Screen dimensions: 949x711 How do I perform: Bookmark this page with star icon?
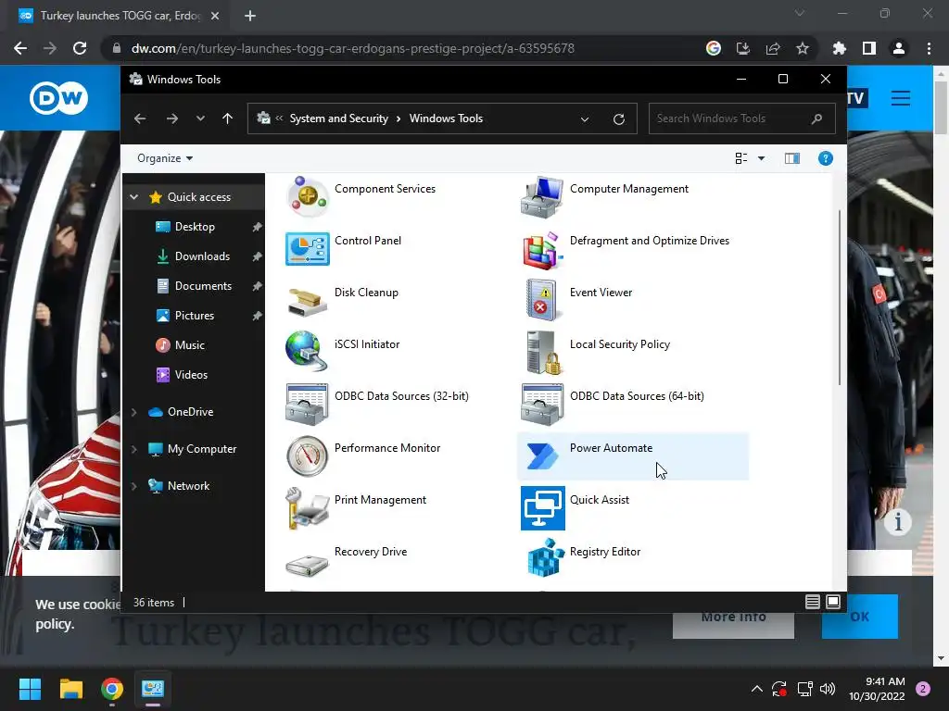click(802, 48)
